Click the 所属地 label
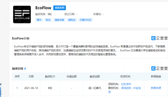Viewport: 168px width, 97px height. 97,14
